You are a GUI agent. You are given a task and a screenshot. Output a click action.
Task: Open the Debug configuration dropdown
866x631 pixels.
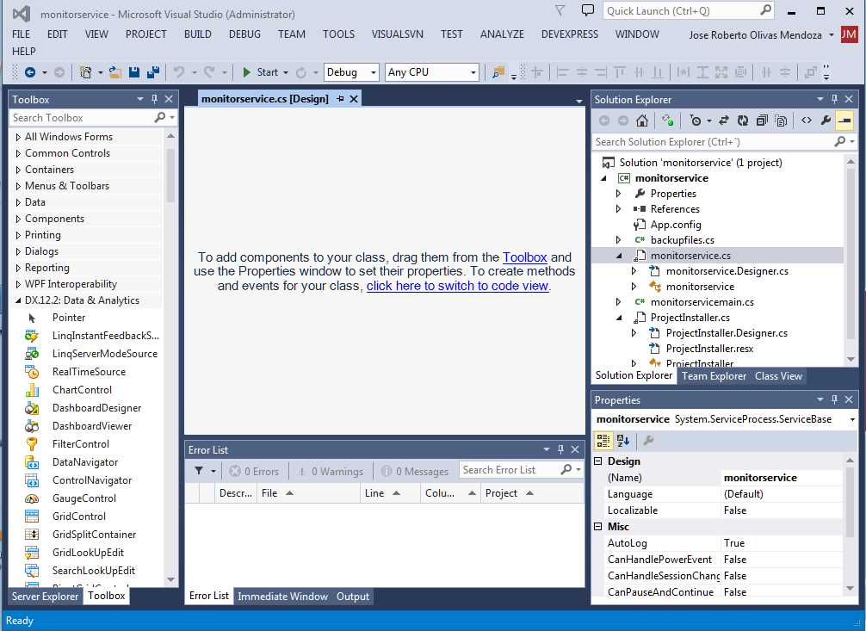click(x=352, y=72)
